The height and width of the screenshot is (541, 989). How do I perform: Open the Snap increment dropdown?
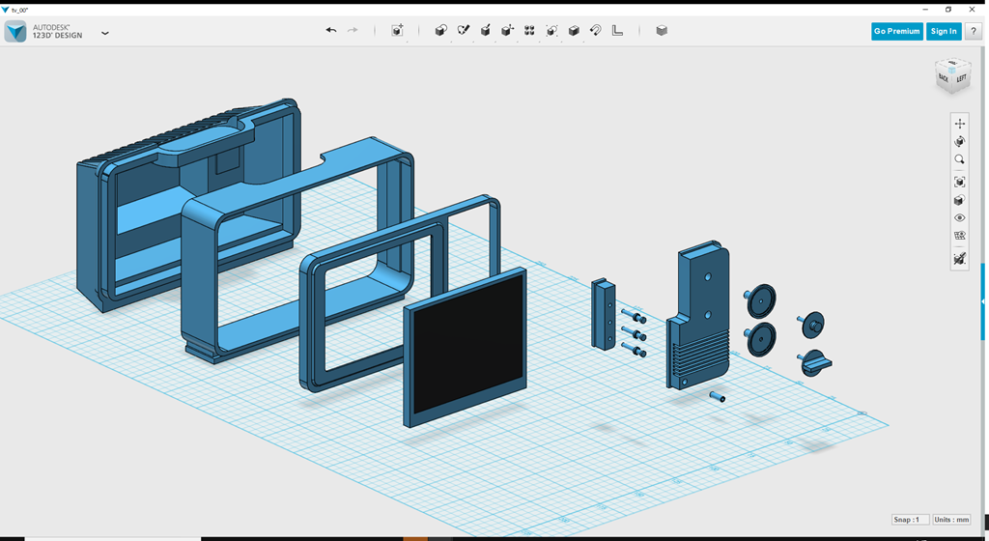click(x=911, y=520)
